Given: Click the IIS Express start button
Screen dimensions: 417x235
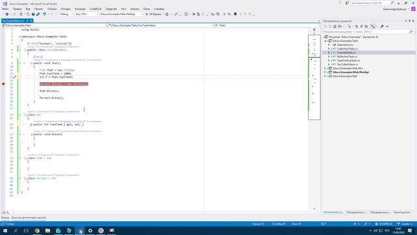Looking at the screenshot, I should point(154,14).
